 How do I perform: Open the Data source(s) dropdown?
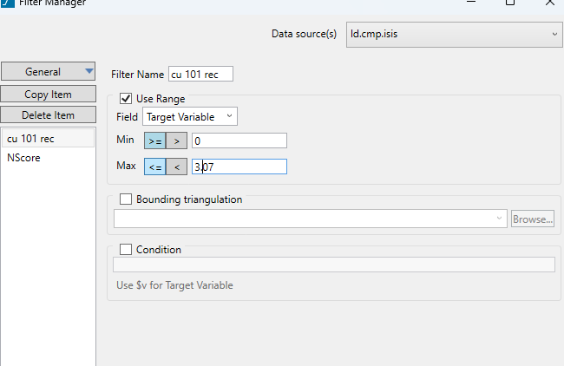pyautogui.click(x=455, y=35)
